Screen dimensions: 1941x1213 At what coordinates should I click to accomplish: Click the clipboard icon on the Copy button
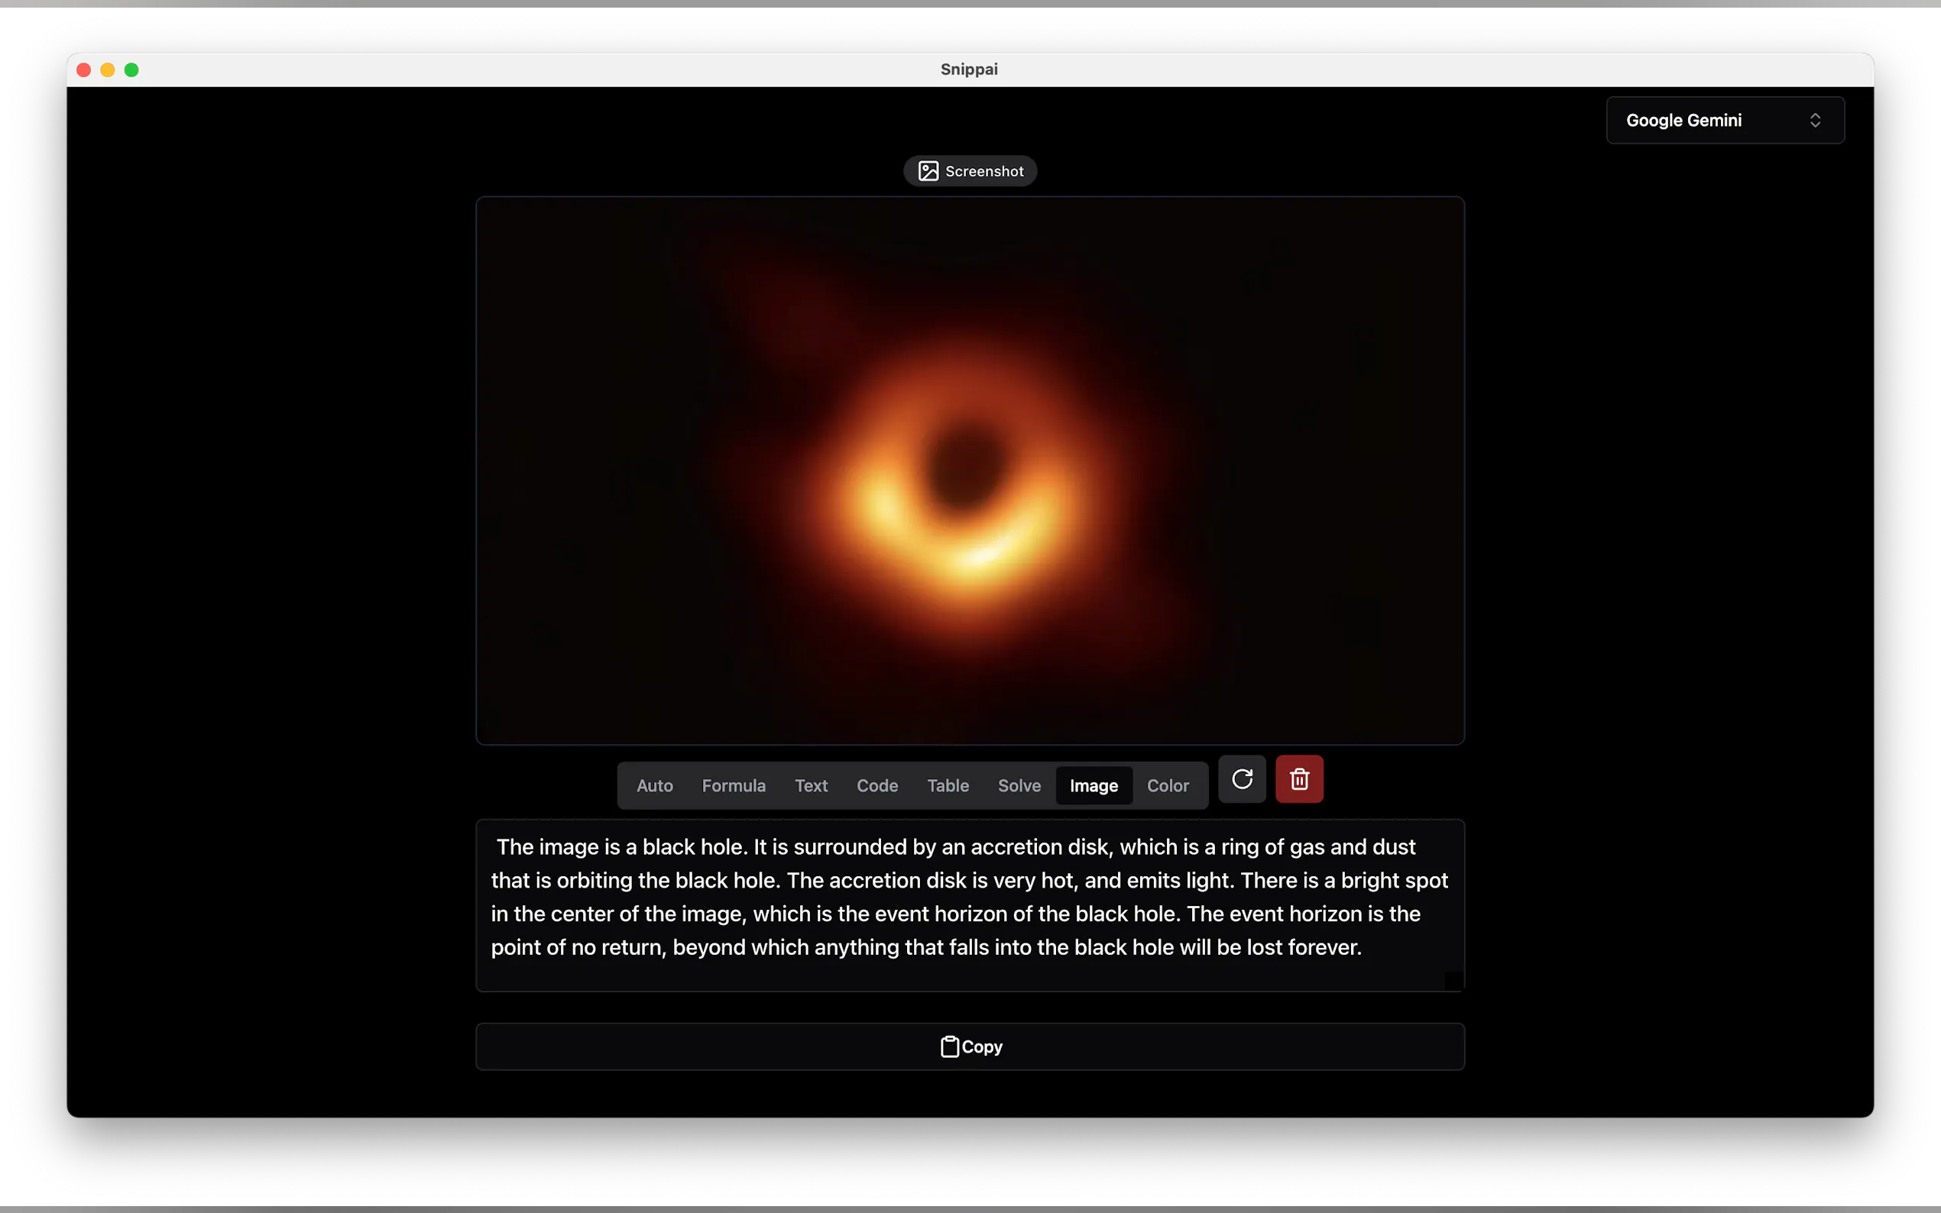tap(949, 1046)
